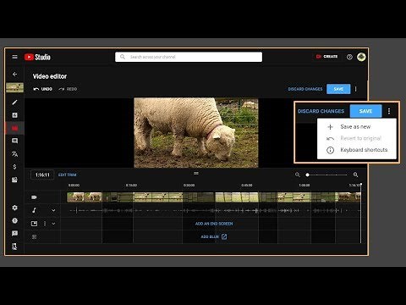Click the end screen track icon

34,224
